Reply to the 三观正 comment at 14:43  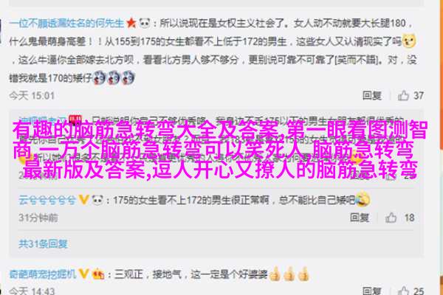372,291
